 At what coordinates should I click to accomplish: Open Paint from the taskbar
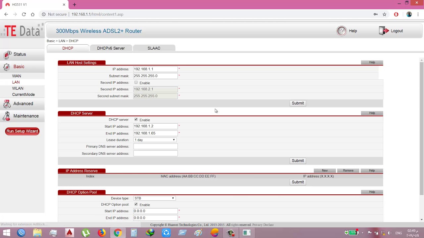[x=198, y=233]
